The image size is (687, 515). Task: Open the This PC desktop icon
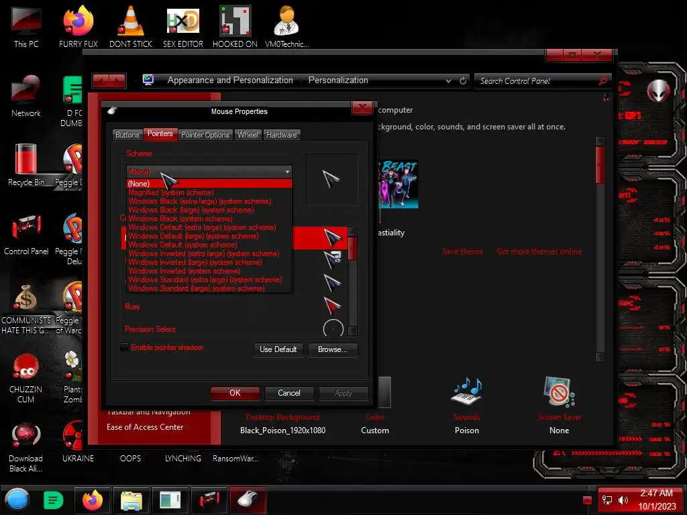[26, 26]
